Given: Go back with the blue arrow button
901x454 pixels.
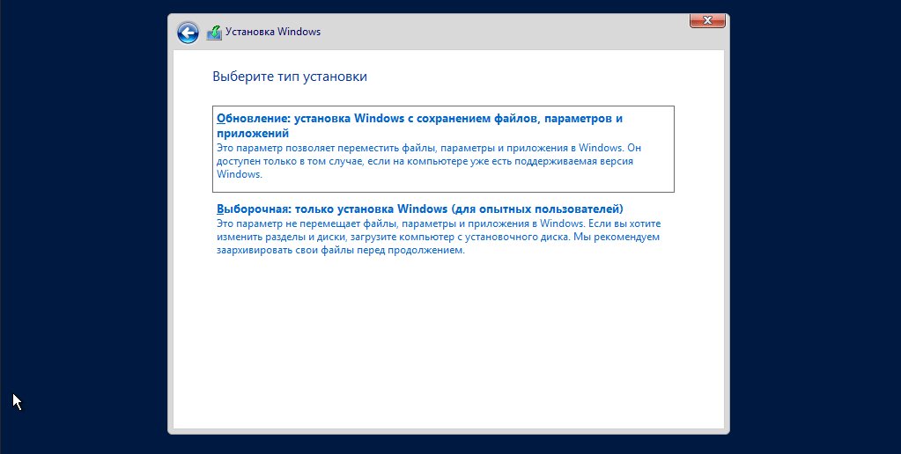Looking at the screenshot, I should (x=188, y=33).
